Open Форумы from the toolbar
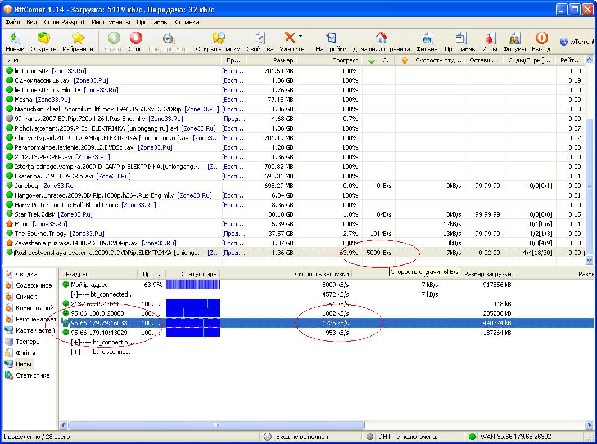The image size is (597, 444). click(x=514, y=42)
